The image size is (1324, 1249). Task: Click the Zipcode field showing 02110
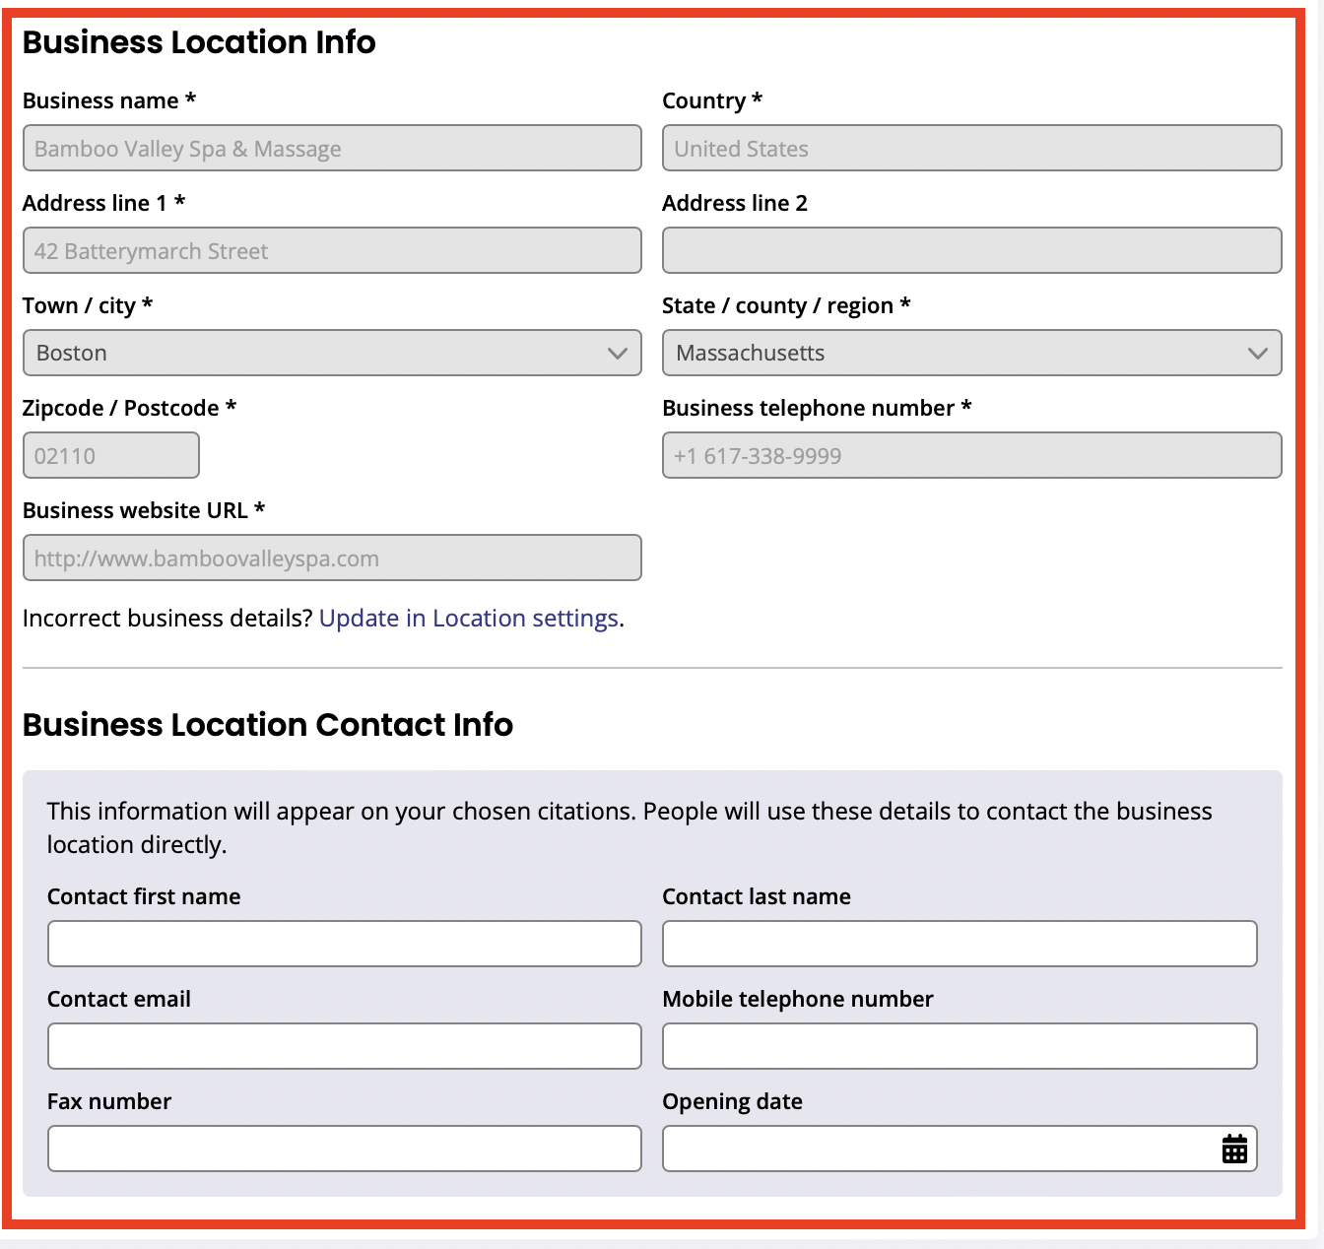point(111,456)
